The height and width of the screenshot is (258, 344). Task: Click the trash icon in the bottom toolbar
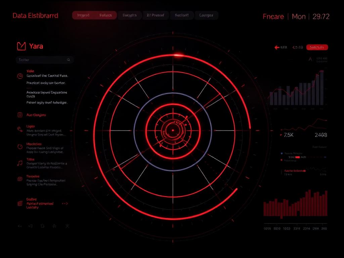[x=43, y=226]
